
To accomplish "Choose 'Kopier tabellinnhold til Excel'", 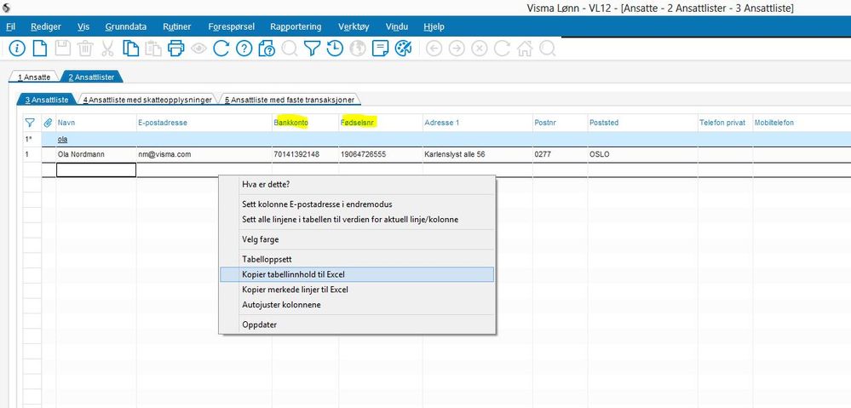I will pyautogui.click(x=357, y=274).
